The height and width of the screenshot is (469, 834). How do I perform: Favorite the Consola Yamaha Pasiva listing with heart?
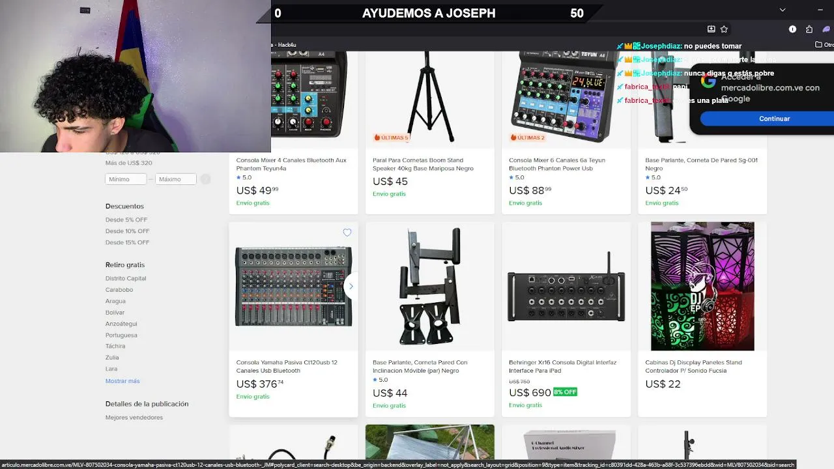click(347, 233)
